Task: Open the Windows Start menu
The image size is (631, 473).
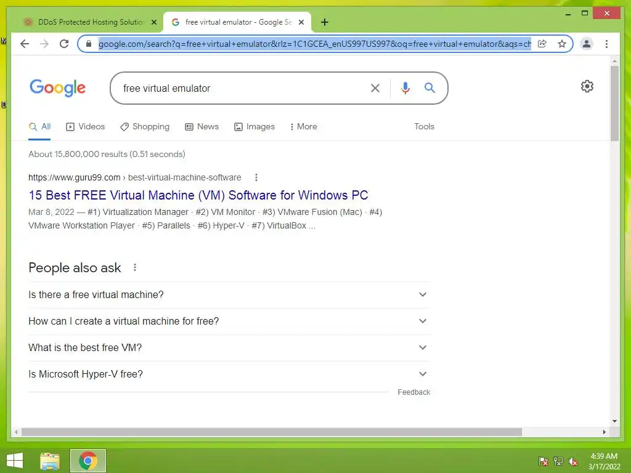Action: click(x=15, y=461)
